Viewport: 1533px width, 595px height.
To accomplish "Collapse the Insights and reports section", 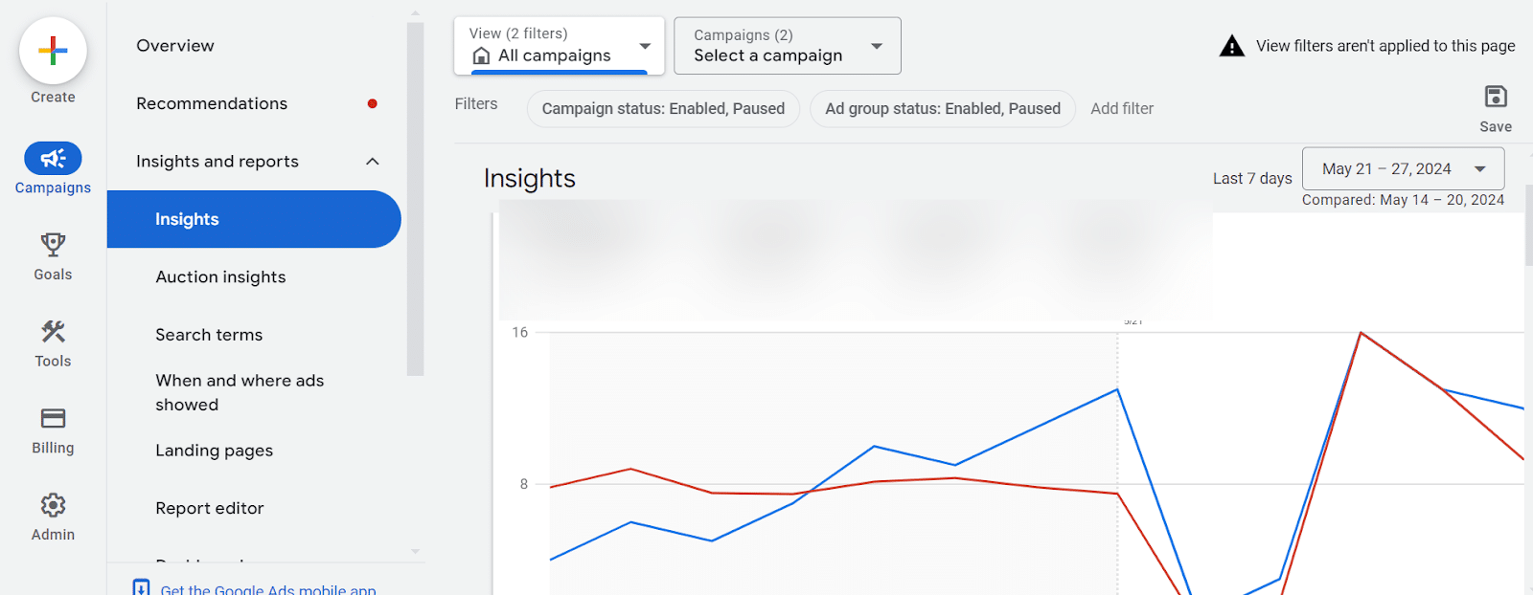I will pos(373,162).
